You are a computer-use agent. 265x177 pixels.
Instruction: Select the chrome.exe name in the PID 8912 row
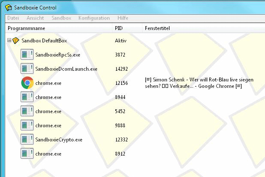click(x=48, y=154)
